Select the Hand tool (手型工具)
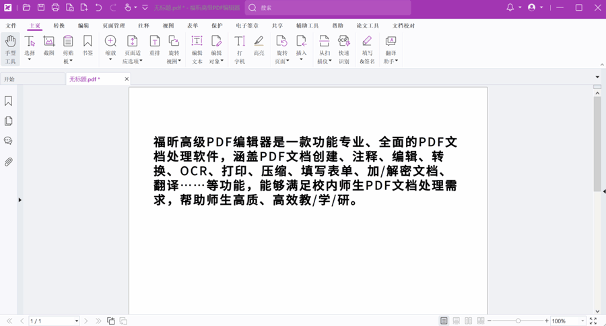This screenshot has width=606, height=326. [10, 48]
